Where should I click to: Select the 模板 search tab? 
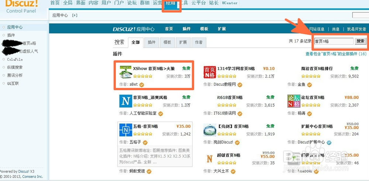pyautogui.click(x=167, y=42)
